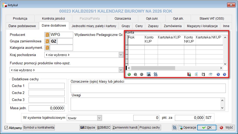238x134 pixels.
Task: Open the Producent lookup icon
Action: click(x=47, y=35)
